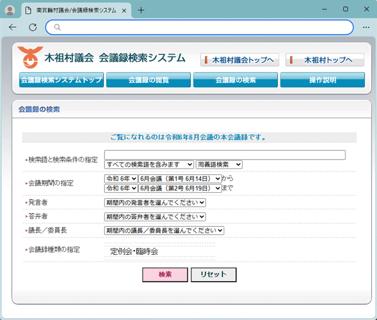Open the browser profile avatar
377x320 pixels.
[x=10, y=10]
